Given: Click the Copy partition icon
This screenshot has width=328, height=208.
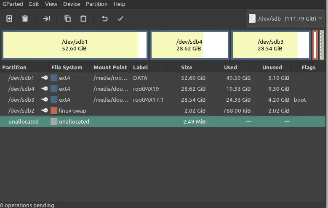Looking at the screenshot, I should [67, 18].
